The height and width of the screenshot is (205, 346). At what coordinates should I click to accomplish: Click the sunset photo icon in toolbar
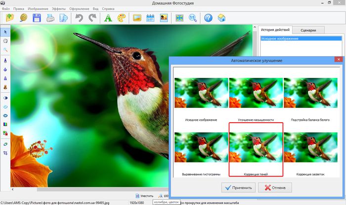click(164, 18)
